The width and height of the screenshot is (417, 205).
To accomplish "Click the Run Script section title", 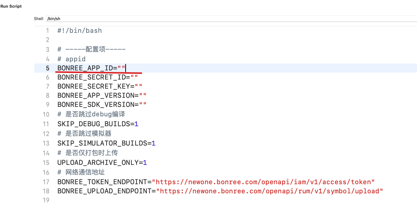I will pyautogui.click(x=11, y=6).
